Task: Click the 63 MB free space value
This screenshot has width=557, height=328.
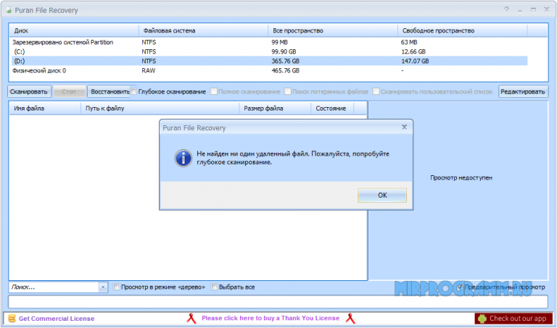Action: coord(409,42)
